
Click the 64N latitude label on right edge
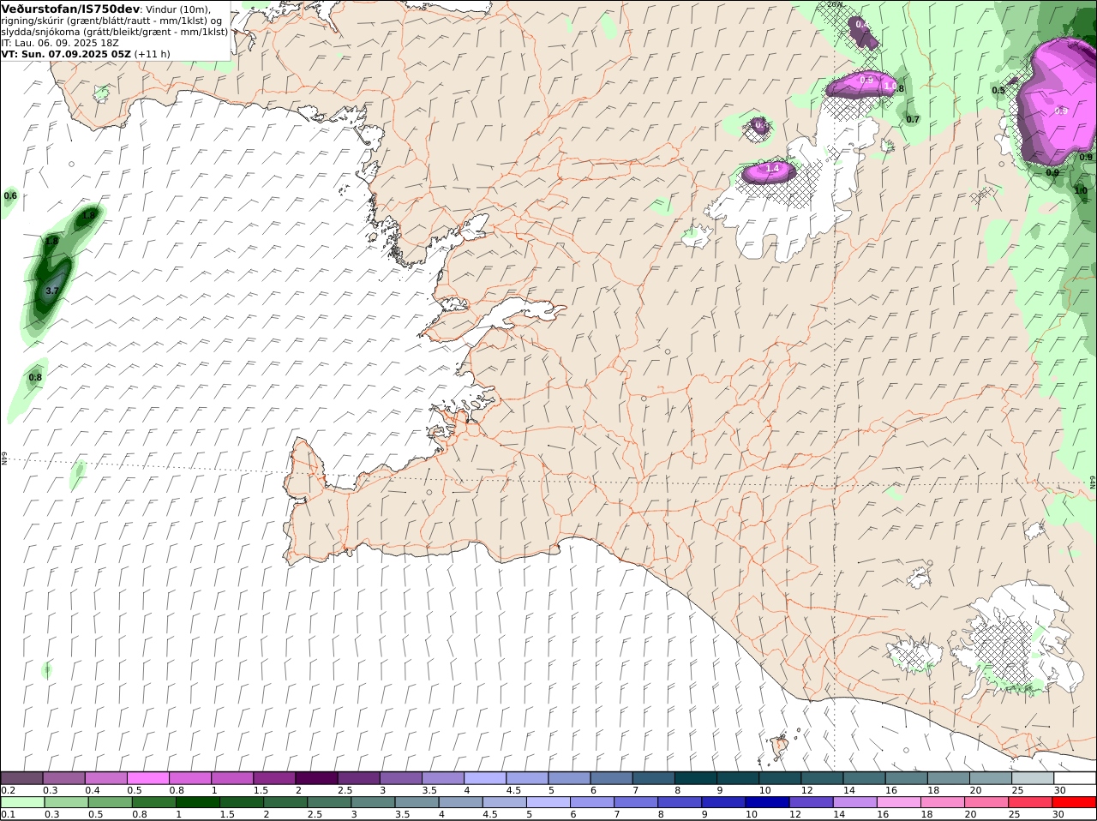(1093, 483)
